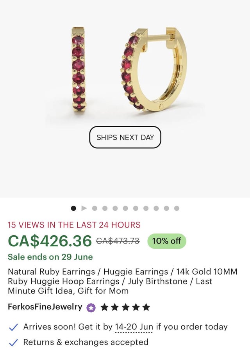
Task: Click the checkmark icon beside "Returns & exchanges accepted"
Action: 13,343
